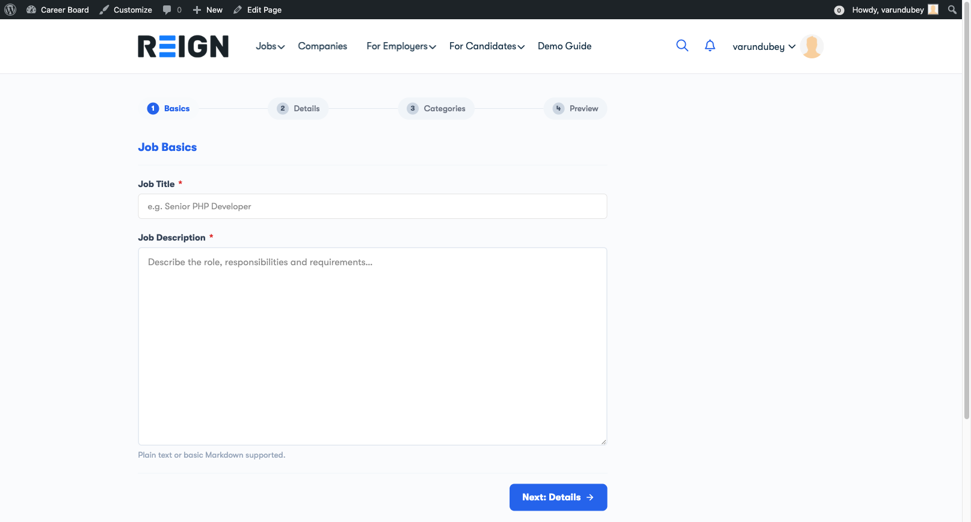Open the Demo Guide page
The image size is (971, 522).
pyautogui.click(x=564, y=46)
